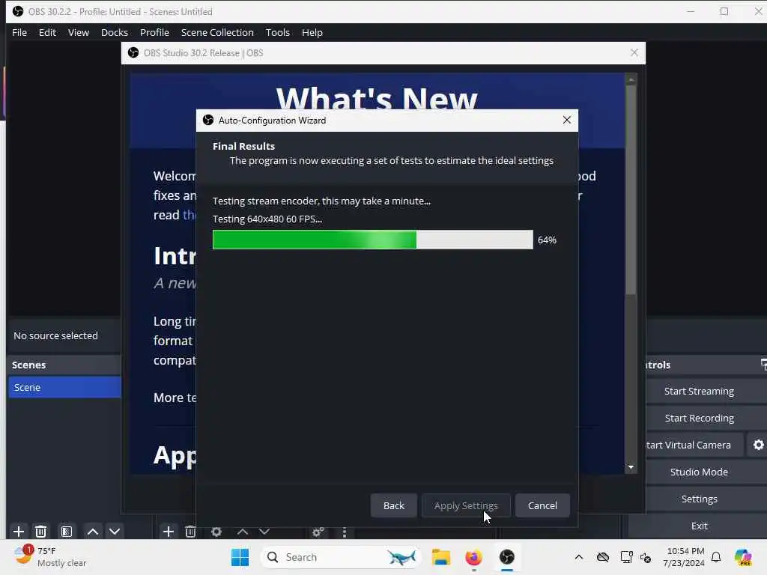767x575 pixels.
Task: Open source properties gear icon
Action: click(x=216, y=532)
